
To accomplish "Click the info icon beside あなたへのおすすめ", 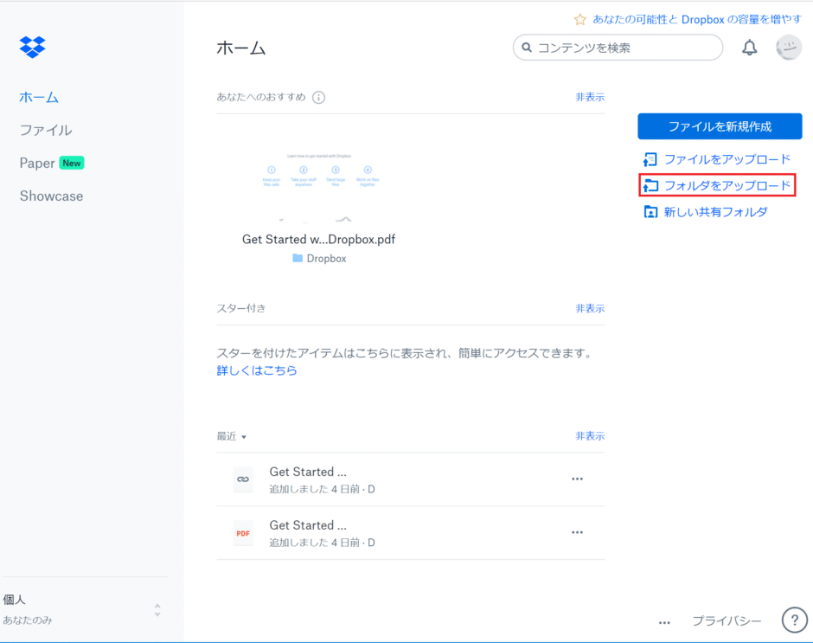I will click(318, 97).
